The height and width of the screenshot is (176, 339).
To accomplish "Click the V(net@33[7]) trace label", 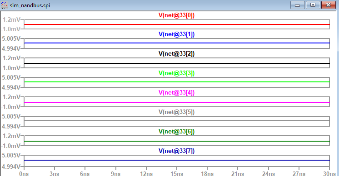I will coord(176,151).
